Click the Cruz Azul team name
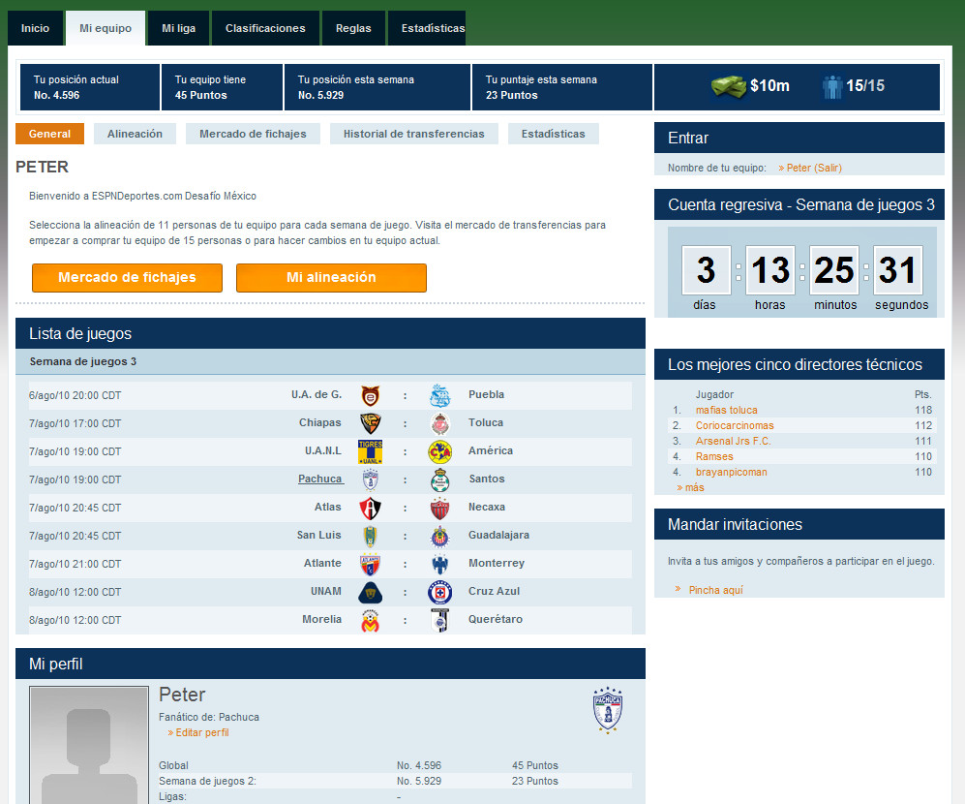965x804 pixels. pyautogui.click(x=495, y=591)
